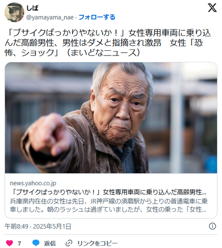
Task: Open the しば display name profile
Action: coord(32,8)
